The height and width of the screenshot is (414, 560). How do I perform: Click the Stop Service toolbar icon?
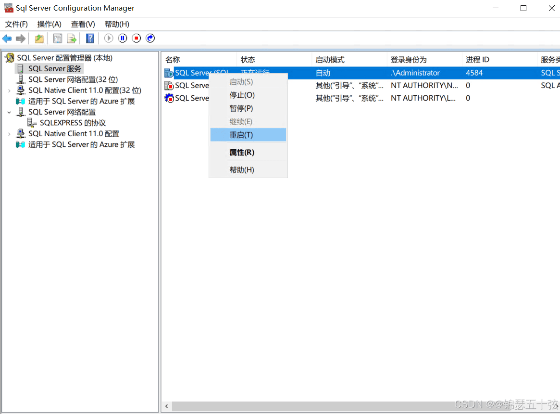click(137, 39)
